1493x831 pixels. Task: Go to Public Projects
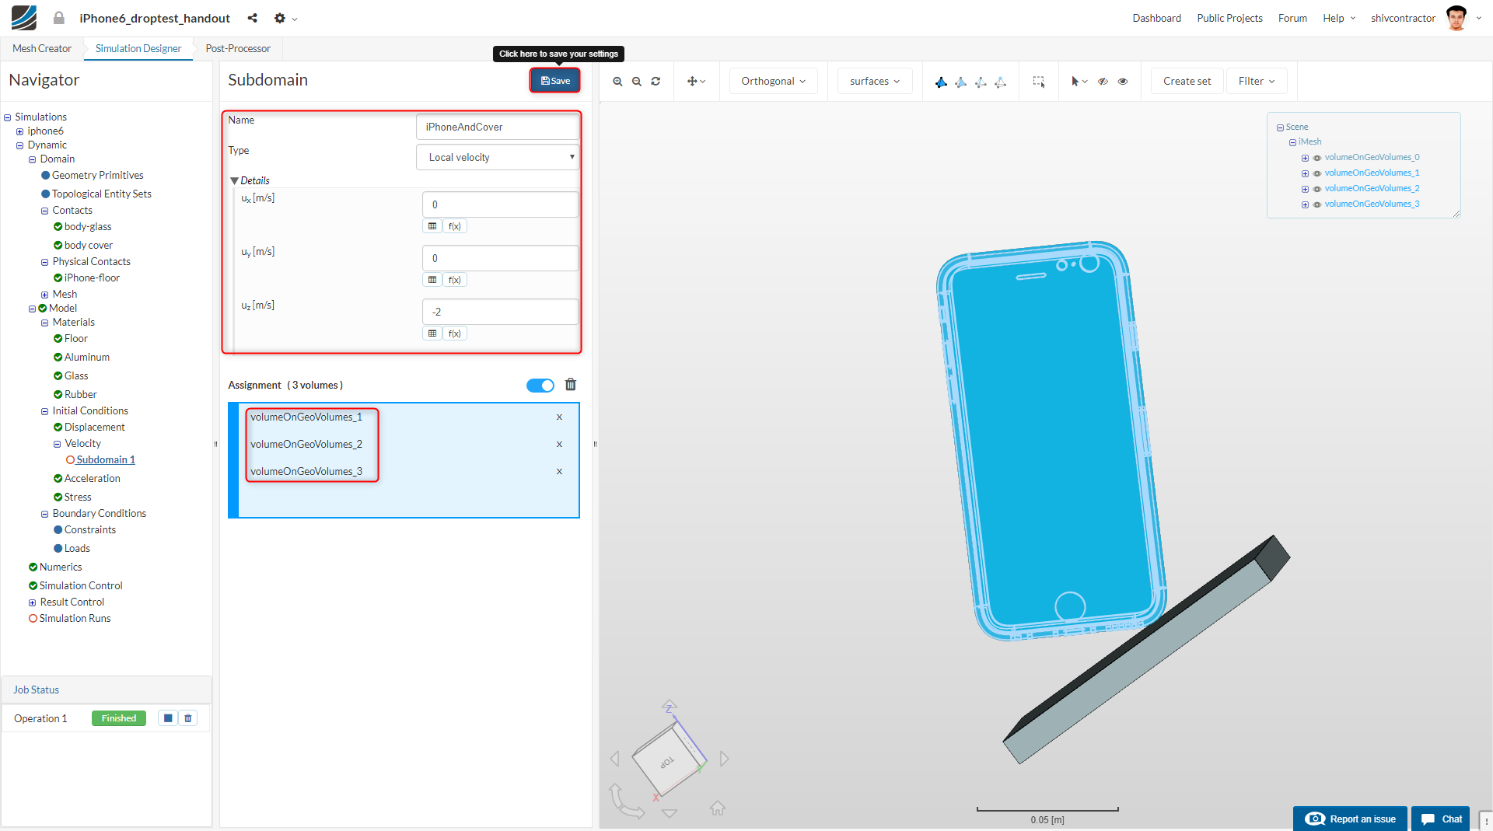pyautogui.click(x=1229, y=18)
